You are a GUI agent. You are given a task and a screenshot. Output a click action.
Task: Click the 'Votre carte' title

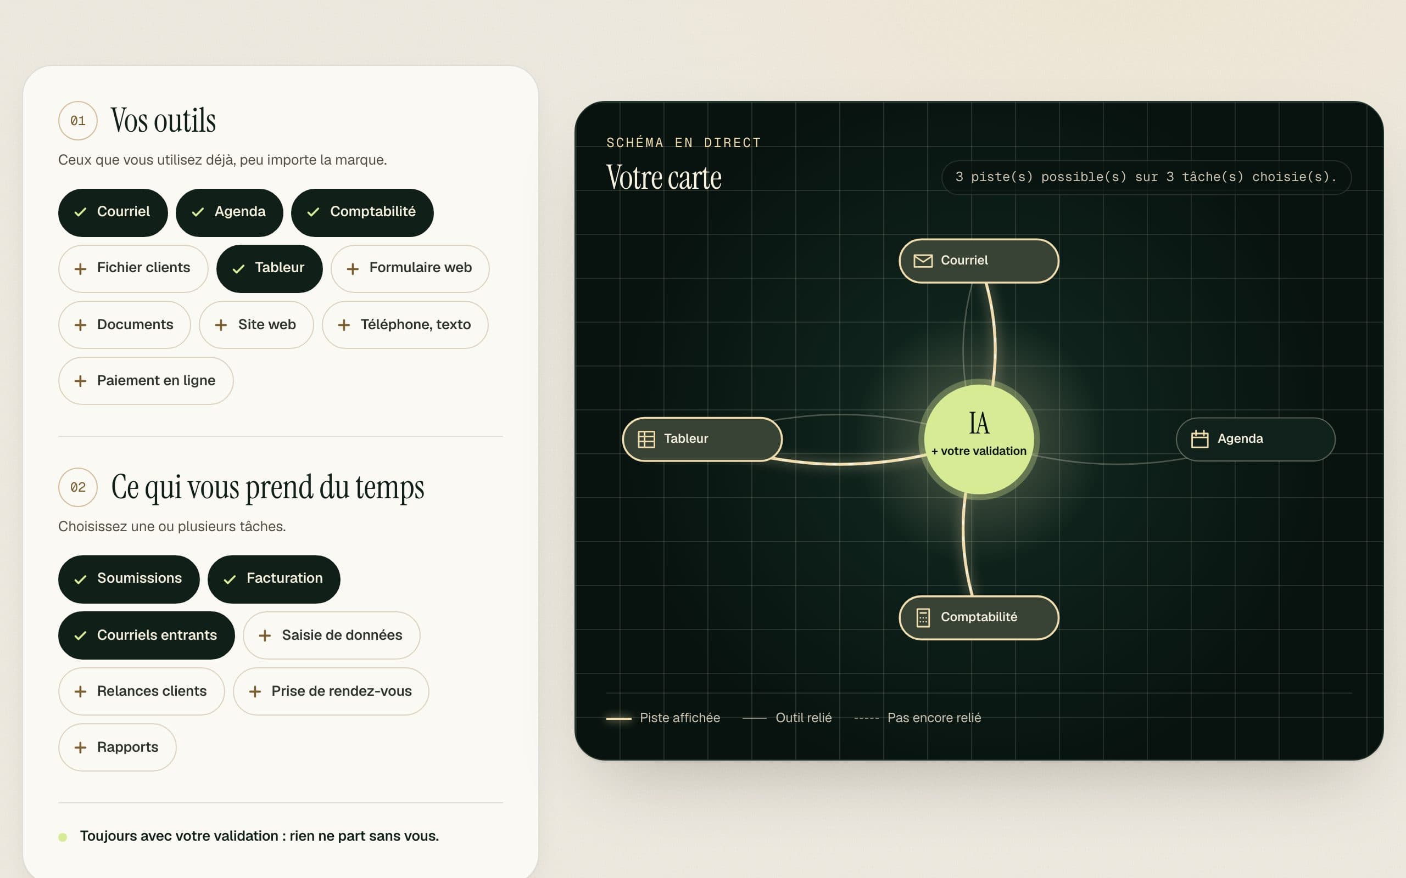663,178
